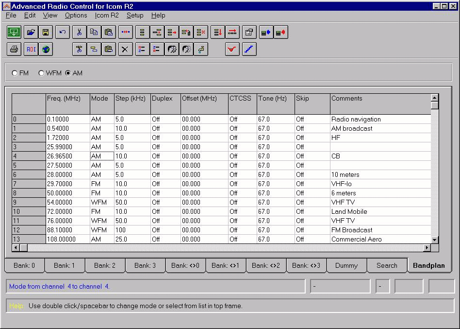The height and width of the screenshot is (329, 460).
Task: Open a file with the folder icon
Action: [x=31, y=32]
